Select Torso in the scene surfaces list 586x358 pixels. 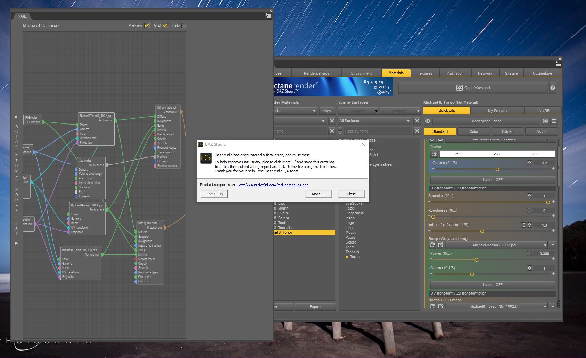355,257
